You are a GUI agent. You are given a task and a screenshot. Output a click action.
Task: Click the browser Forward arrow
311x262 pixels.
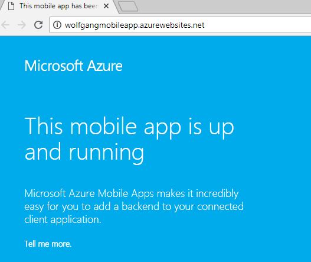tap(22, 25)
